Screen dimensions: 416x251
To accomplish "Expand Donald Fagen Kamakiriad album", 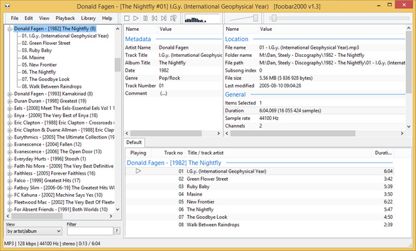I will coord(9,94).
